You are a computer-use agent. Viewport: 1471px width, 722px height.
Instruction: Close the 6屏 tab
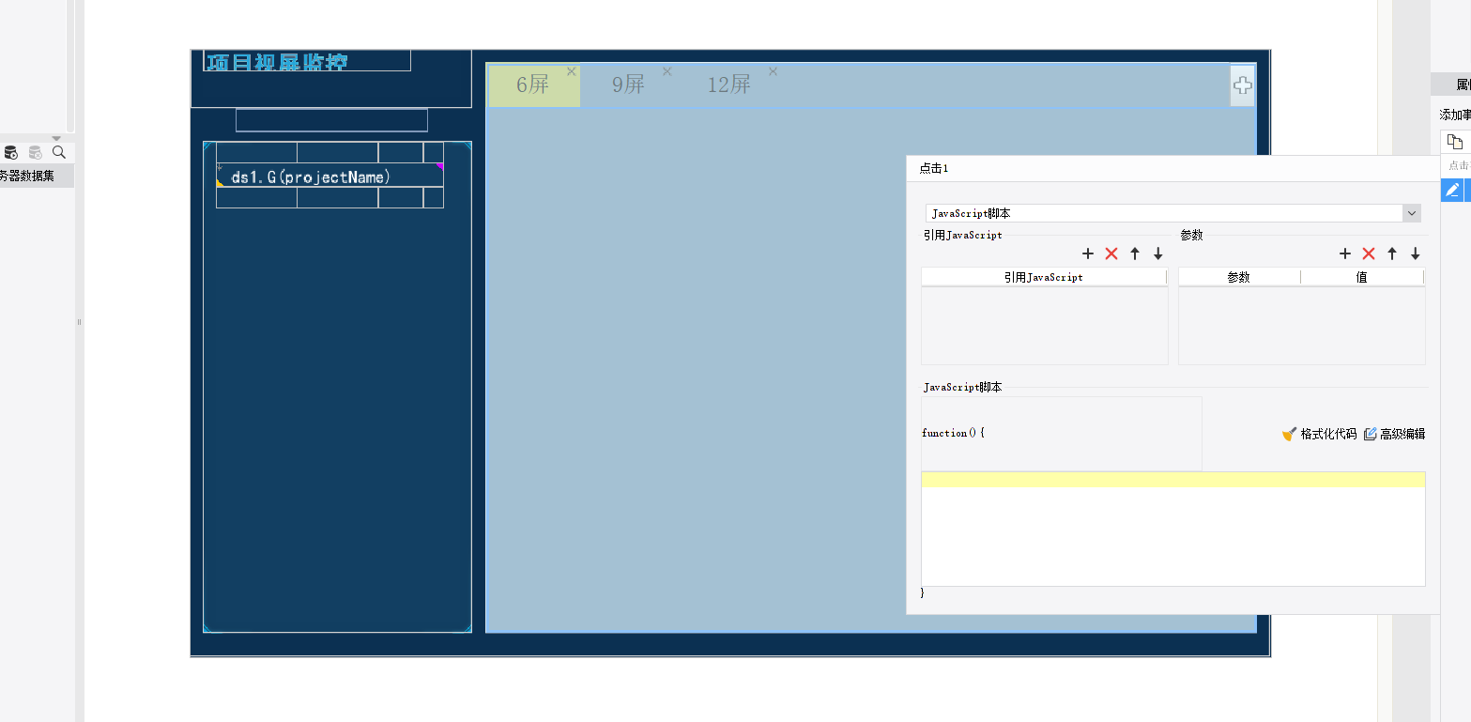click(x=572, y=71)
